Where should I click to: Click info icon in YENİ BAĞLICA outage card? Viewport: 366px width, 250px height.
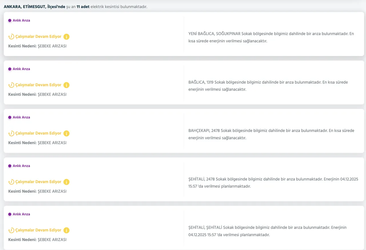tap(66, 37)
